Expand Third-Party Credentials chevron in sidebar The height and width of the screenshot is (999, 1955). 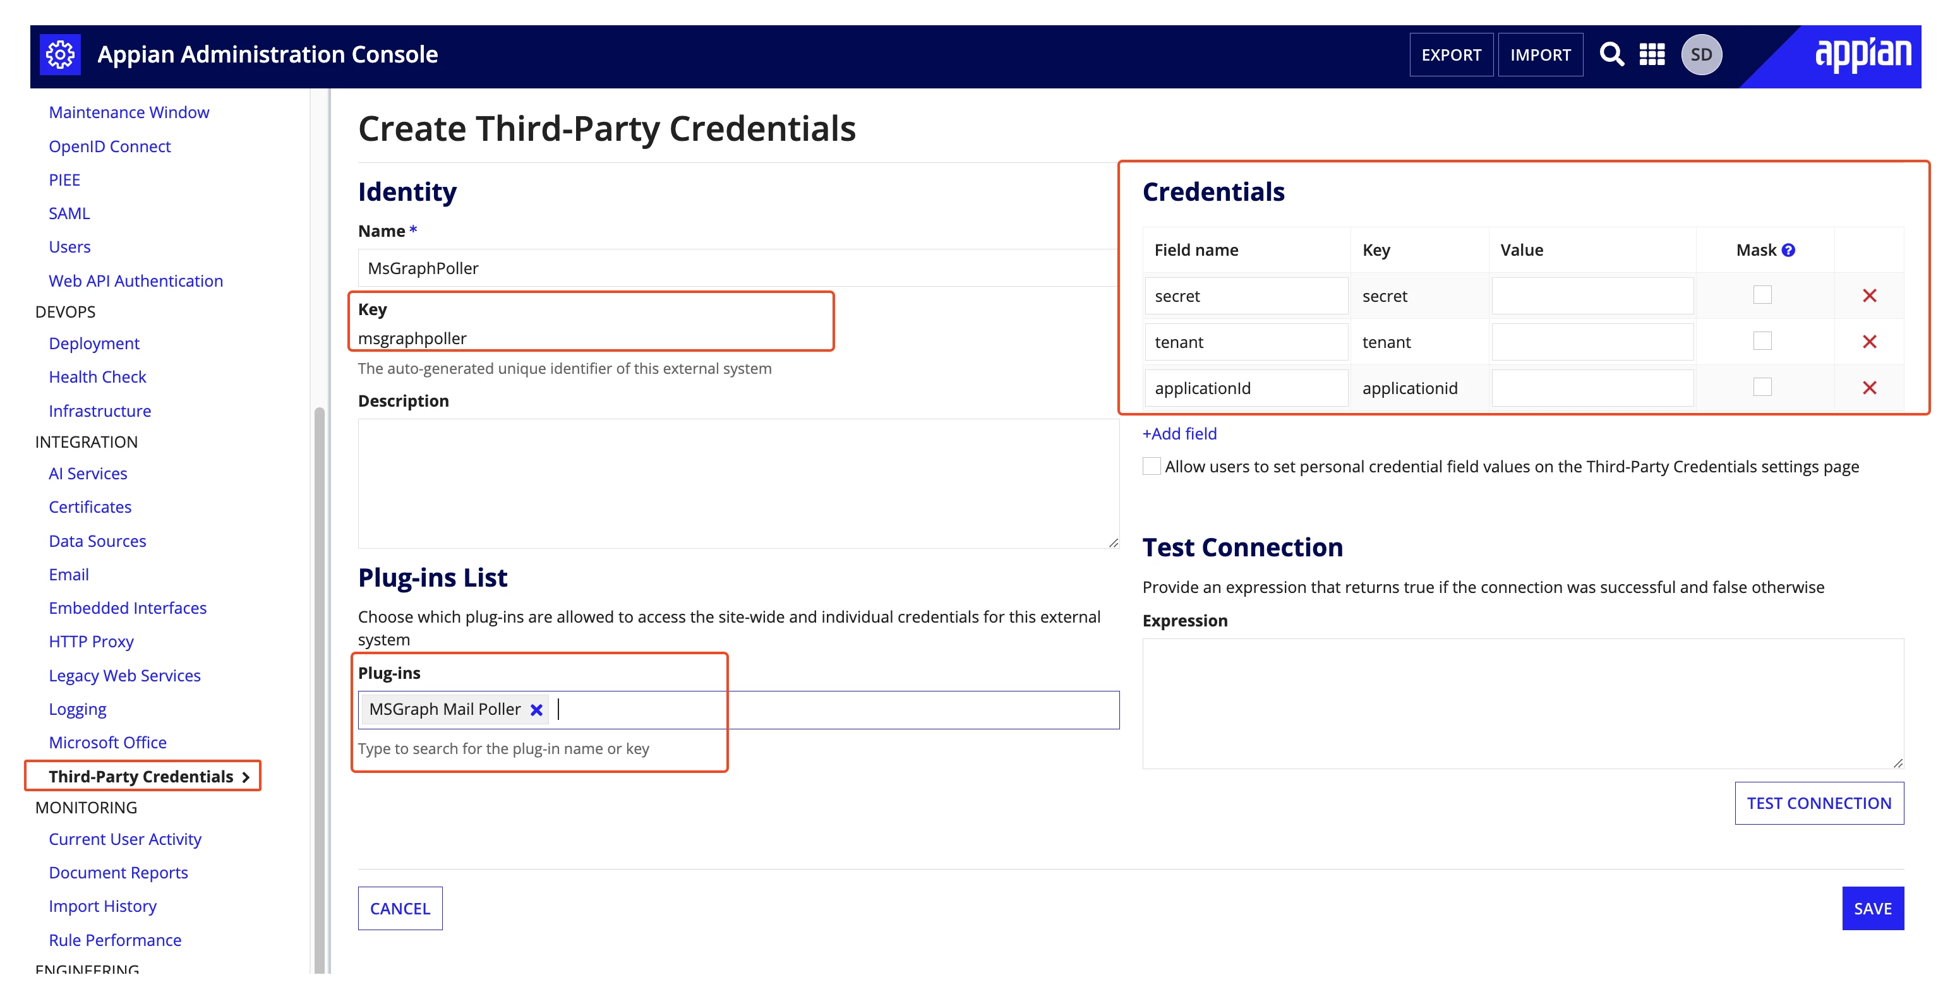(245, 777)
